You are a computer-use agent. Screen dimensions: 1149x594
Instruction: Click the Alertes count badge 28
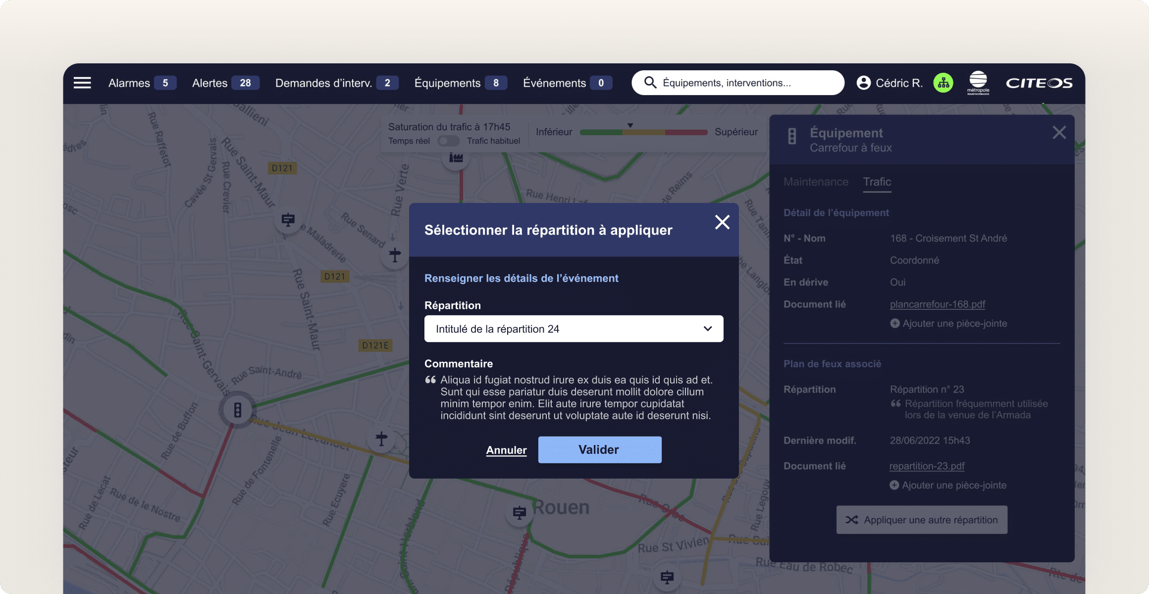click(245, 83)
